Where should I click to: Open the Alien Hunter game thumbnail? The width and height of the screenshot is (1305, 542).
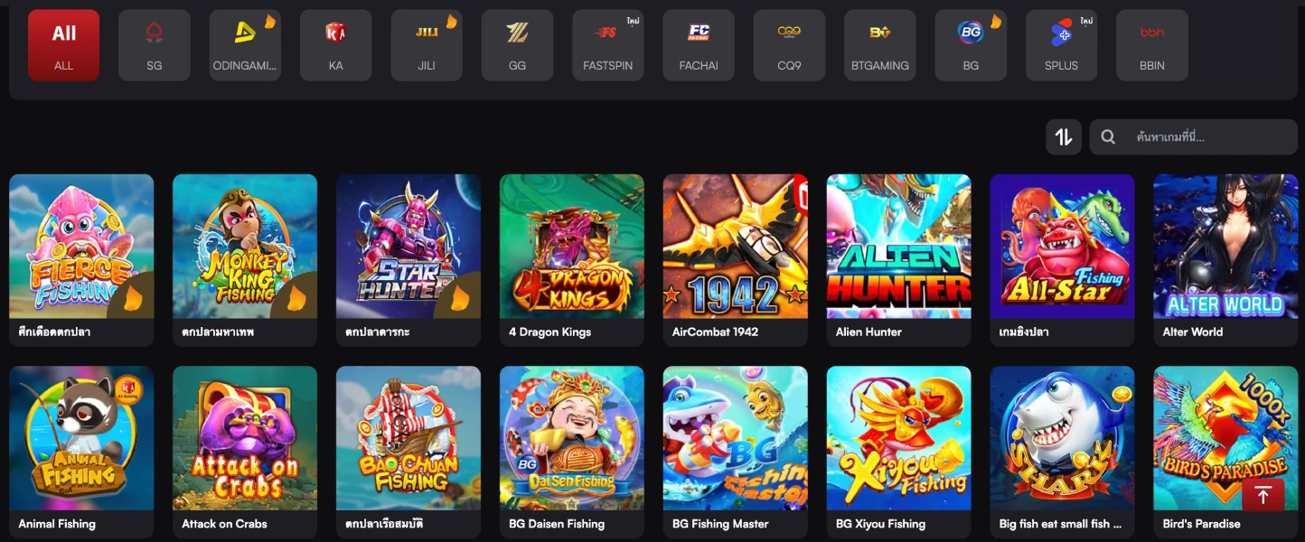point(899,246)
